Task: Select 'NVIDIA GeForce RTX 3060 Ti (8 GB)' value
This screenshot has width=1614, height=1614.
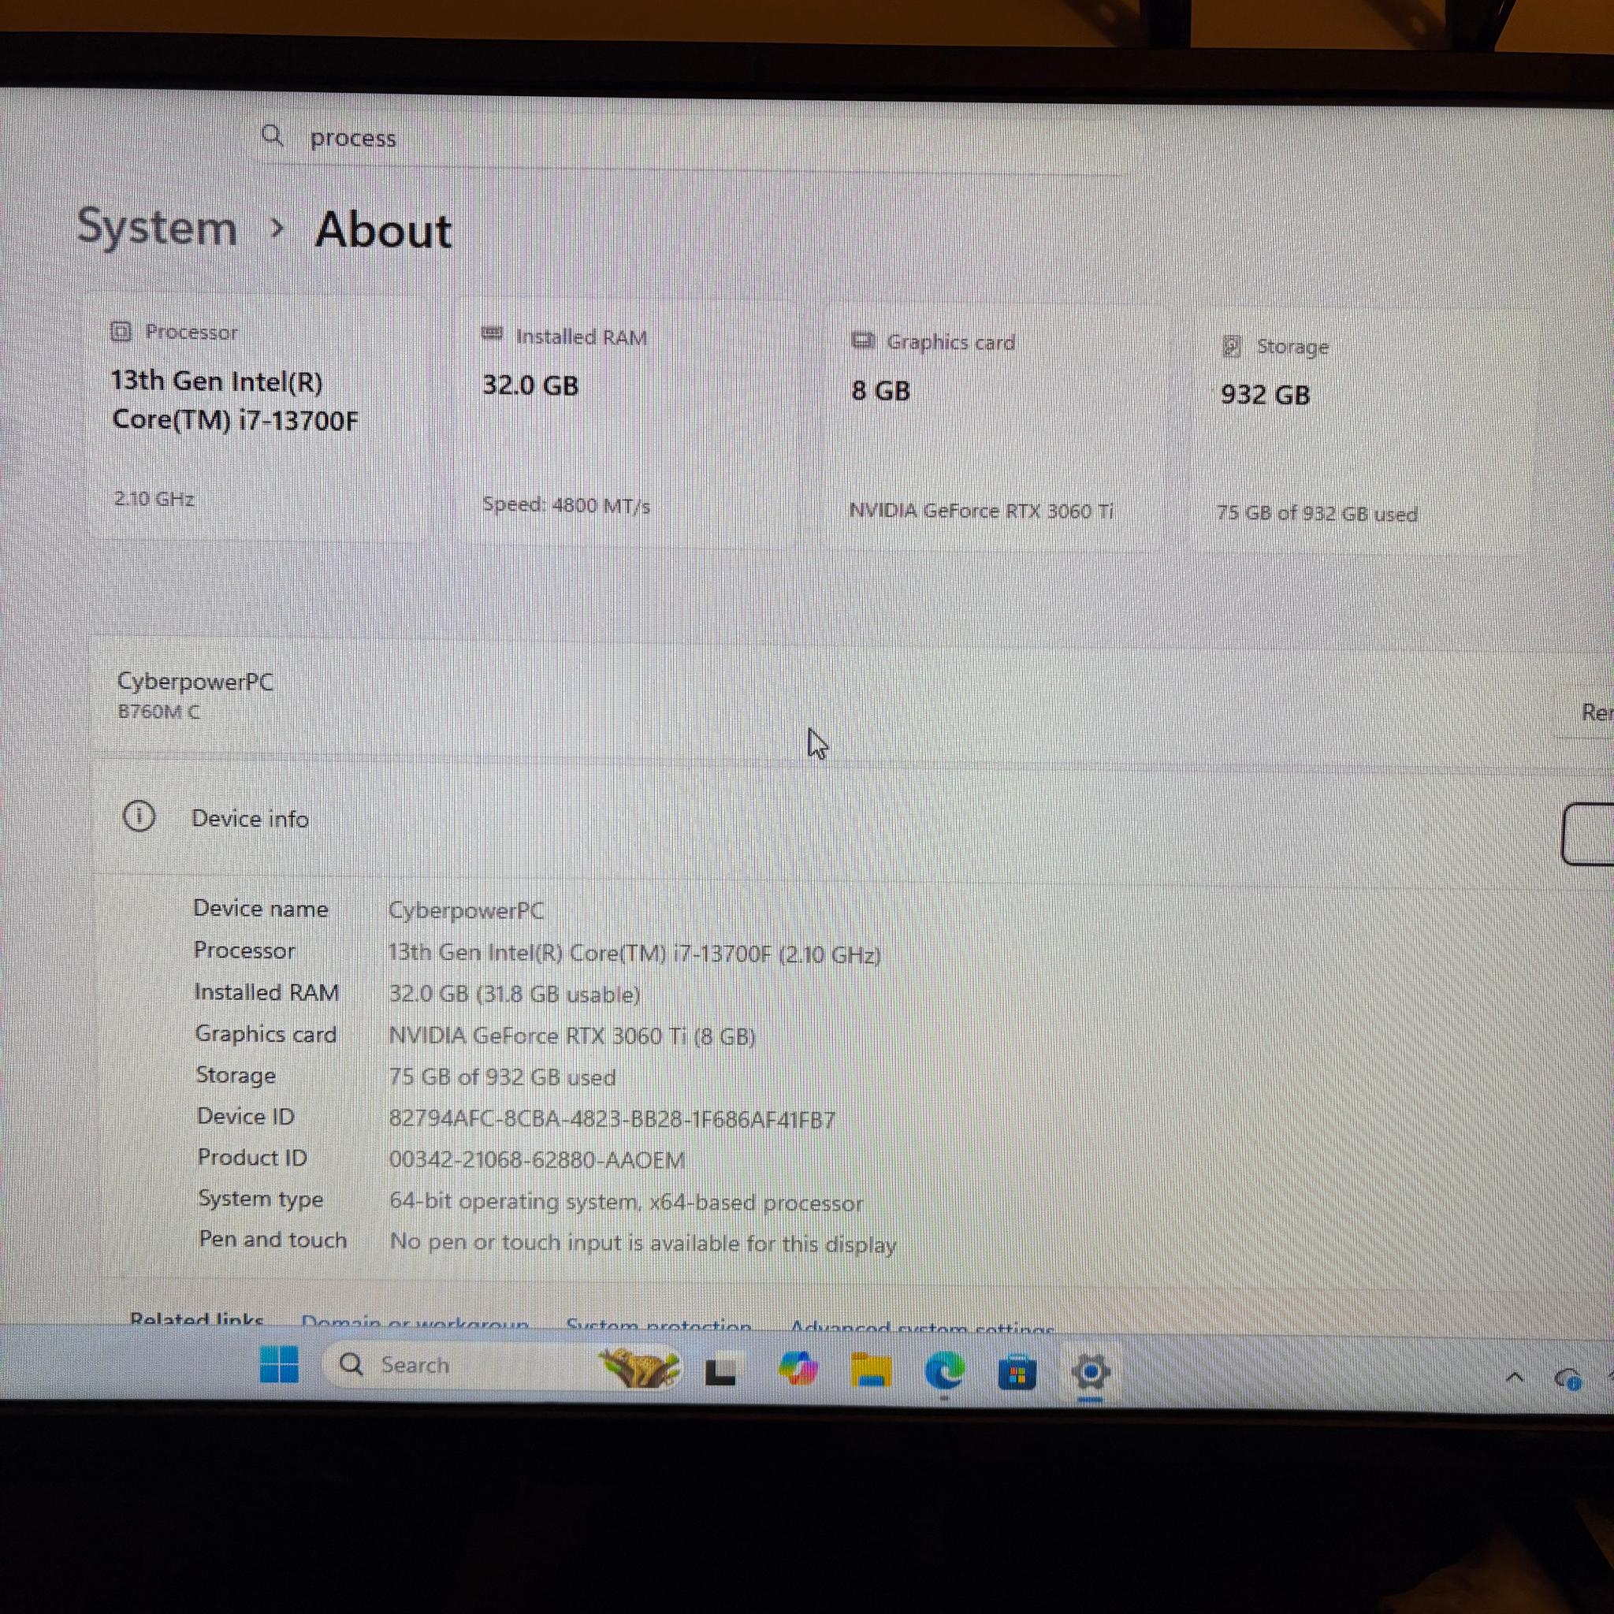Action: (x=572, y=1036)
